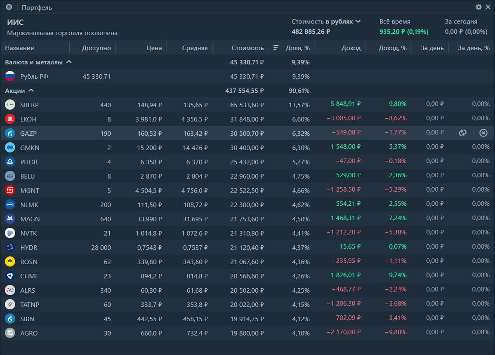Click the sort icon beside Доля, %
Screen dimensions: 495x355
point(276,48)
